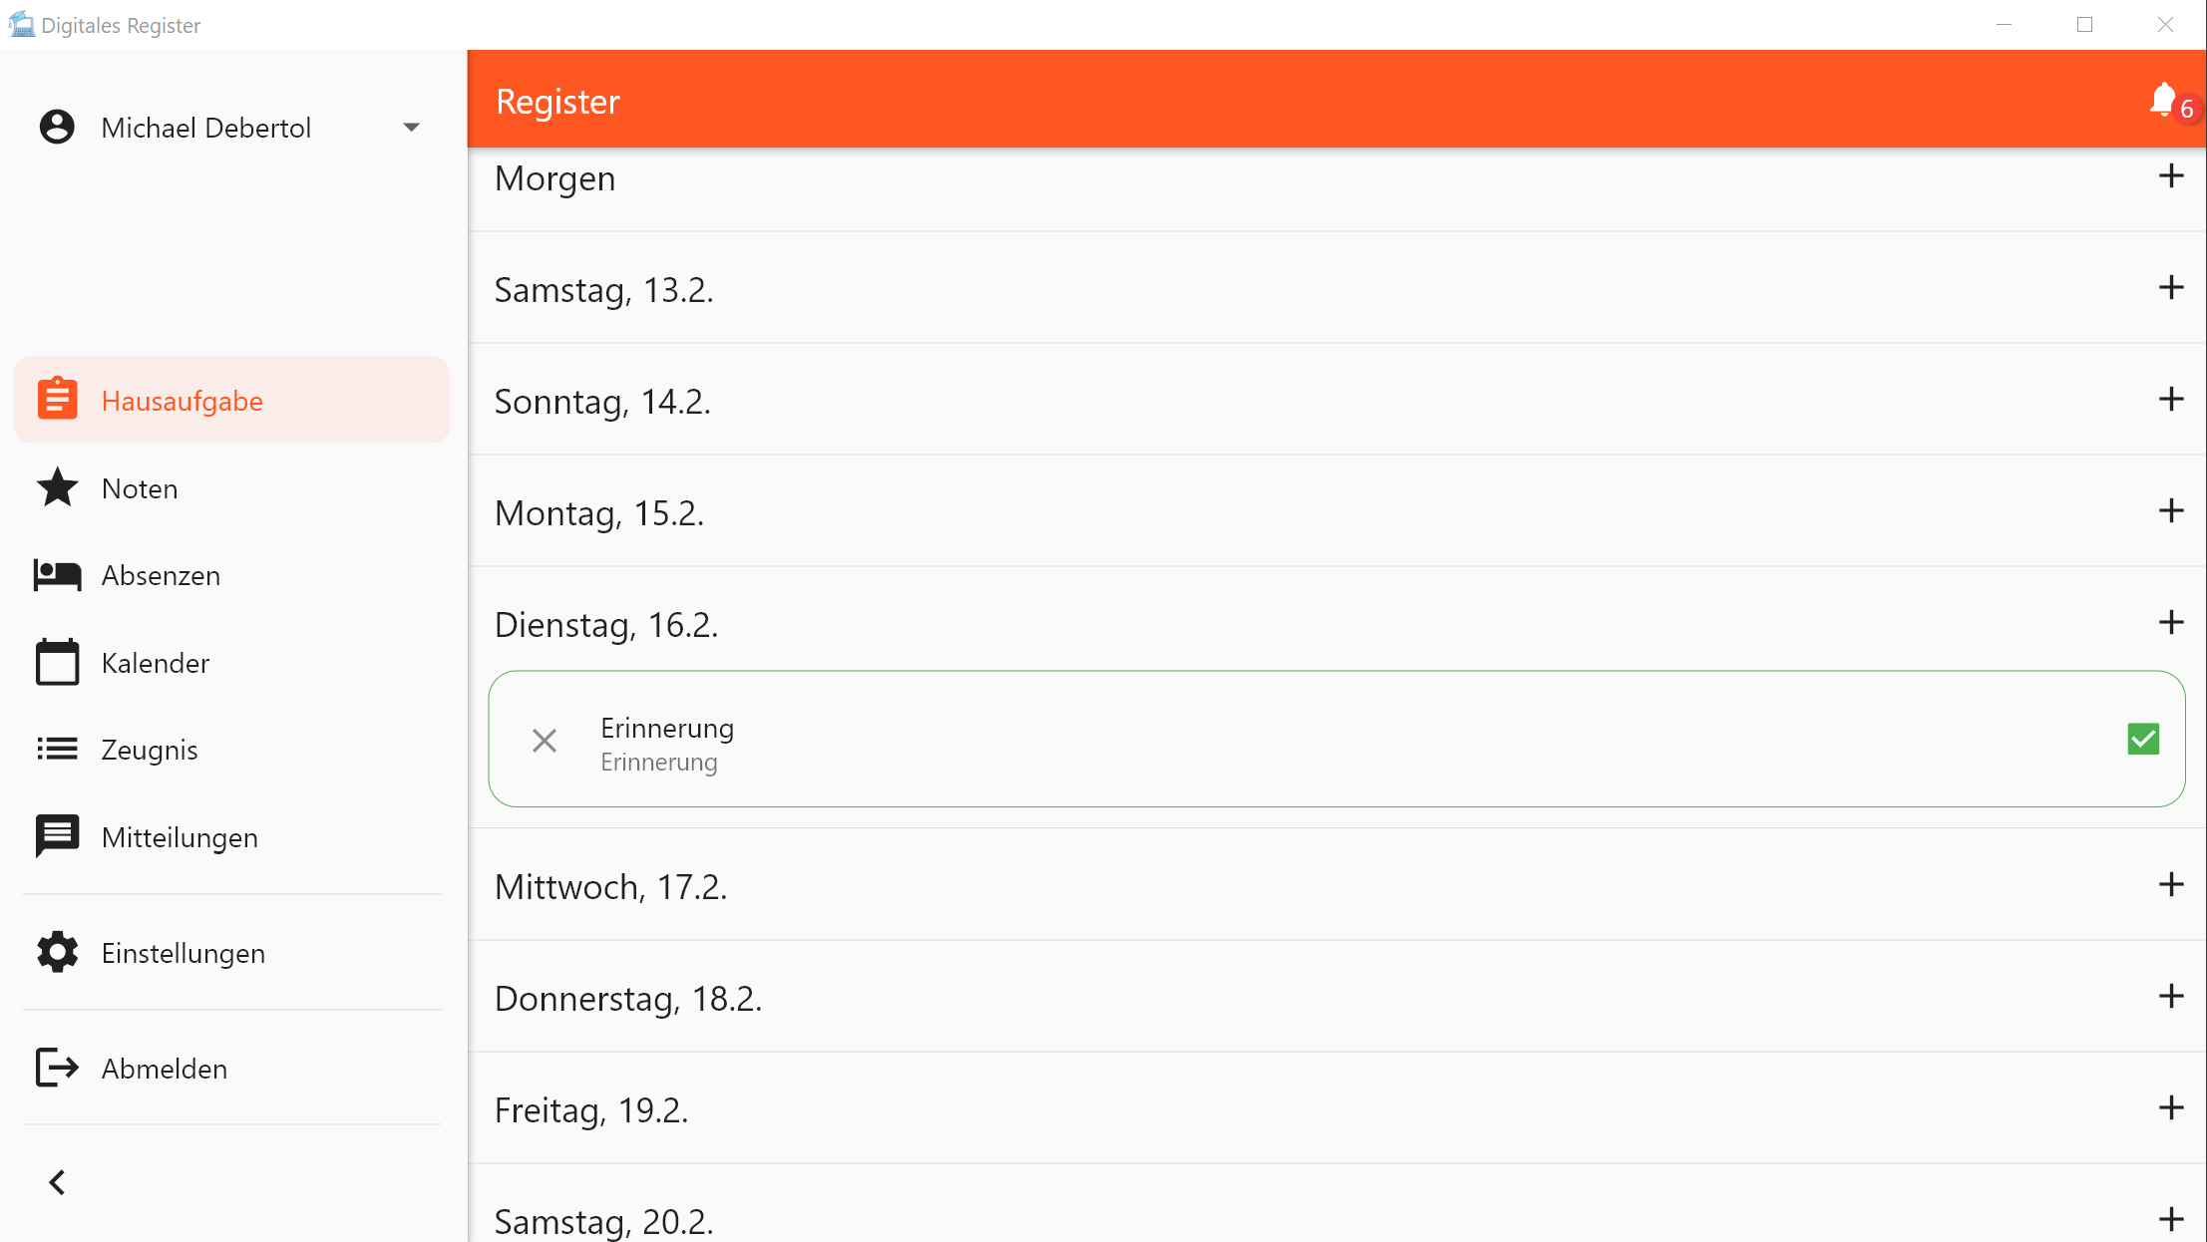Add reminder for Freitag, 19.2.

[x=2171, y=1108]
